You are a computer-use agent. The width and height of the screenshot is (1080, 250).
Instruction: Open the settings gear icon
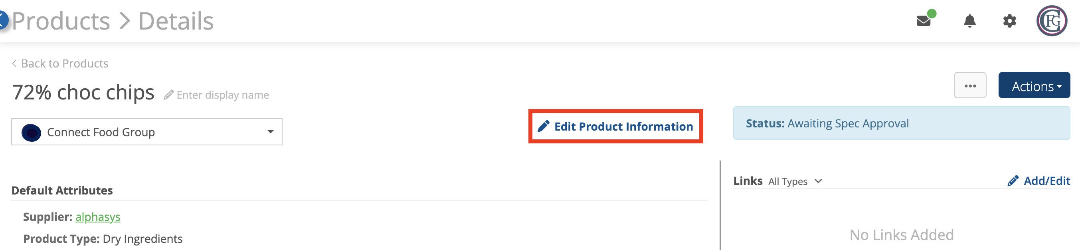(1010, 20)
